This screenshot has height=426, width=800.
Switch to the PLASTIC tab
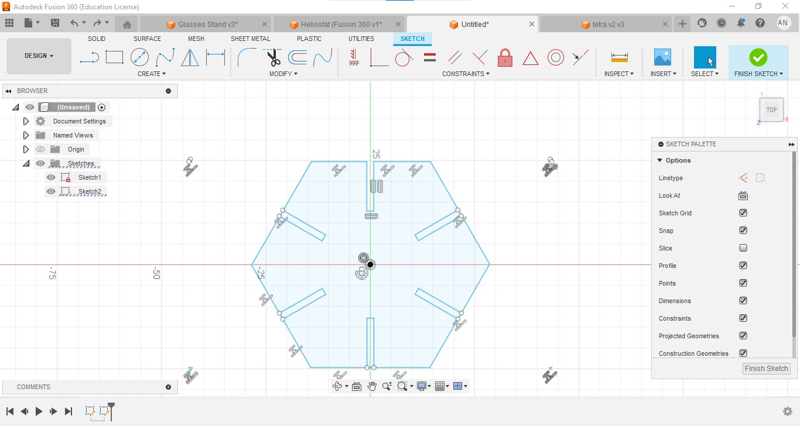point(309,39)
